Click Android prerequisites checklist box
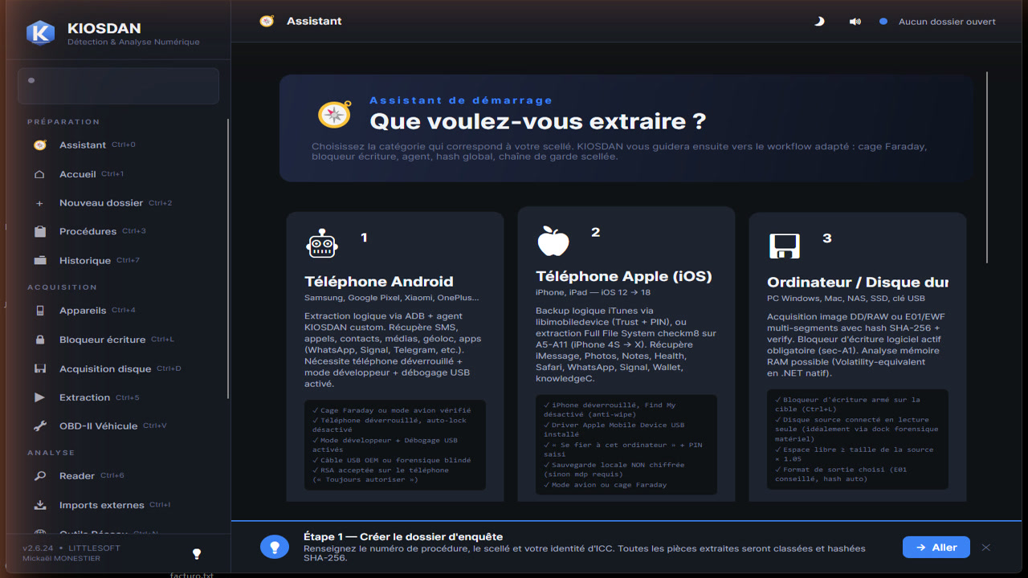 pos(395,446)
